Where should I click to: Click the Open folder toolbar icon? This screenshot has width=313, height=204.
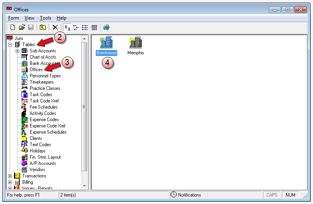(x=22, y=27)
